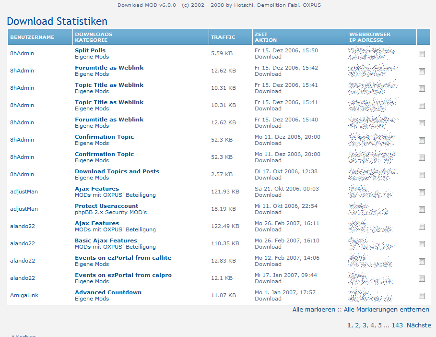Screen dimensions: 436x337
Task: Click the Protect Useraccount link
Action: pos(106,206)
